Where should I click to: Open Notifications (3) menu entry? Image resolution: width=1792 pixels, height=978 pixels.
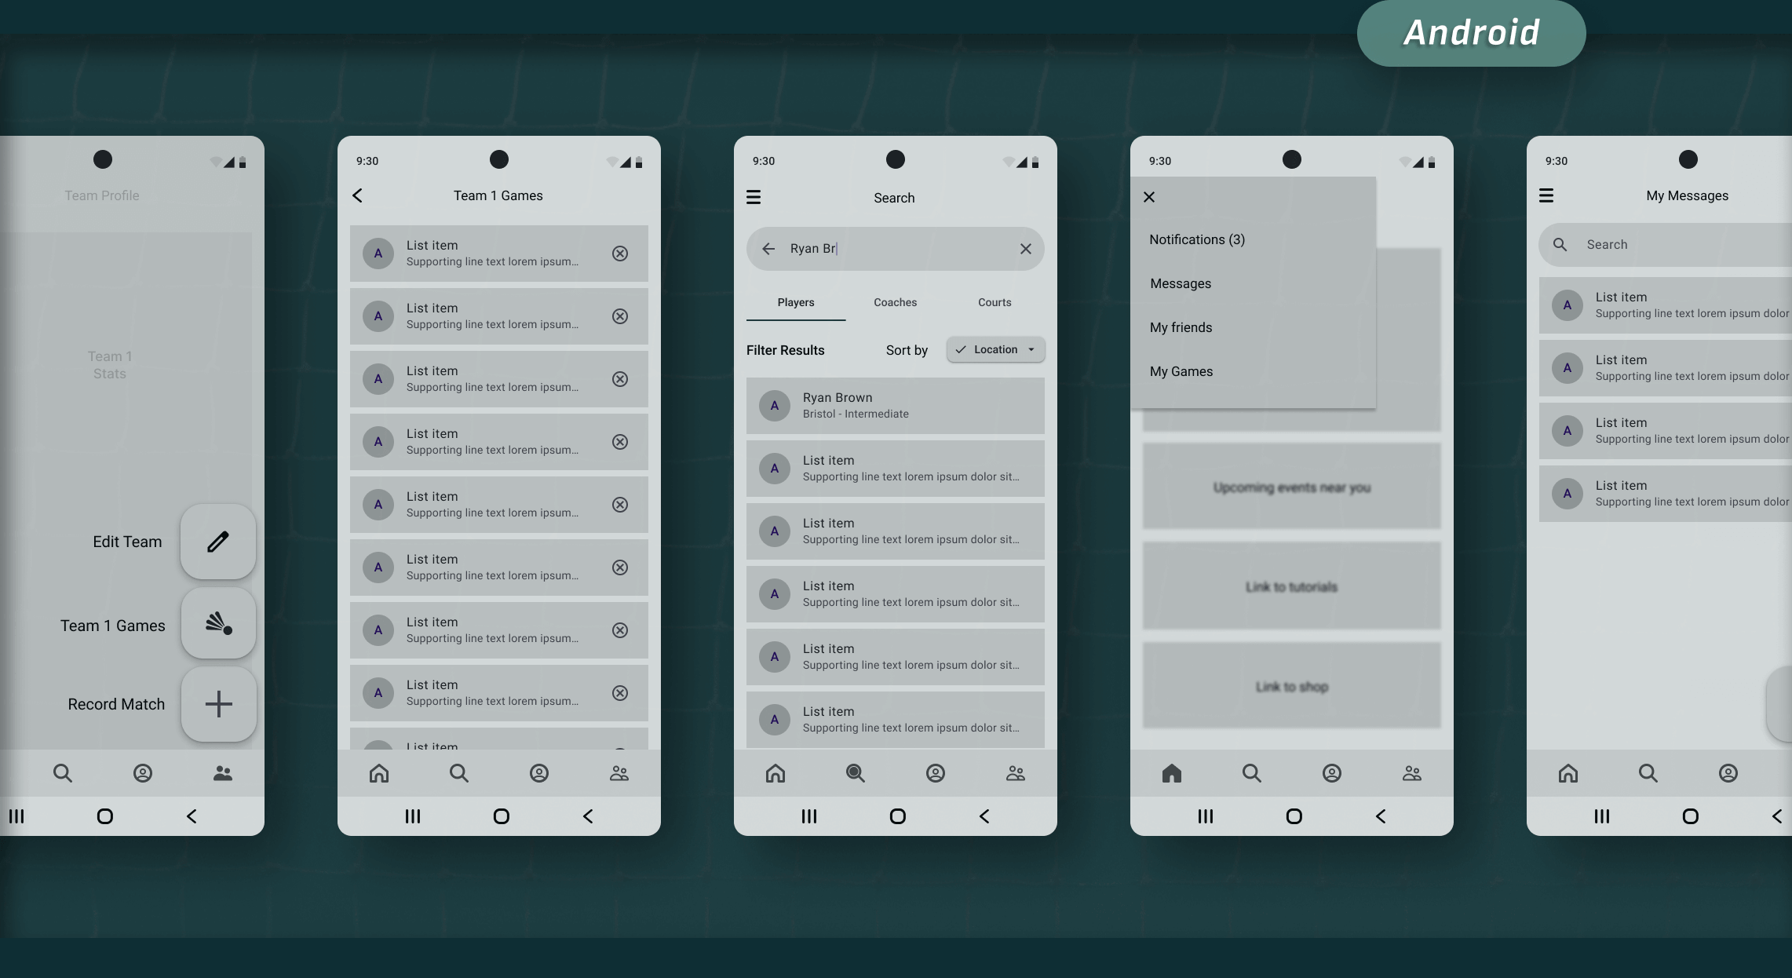[x=1197, y=239]
